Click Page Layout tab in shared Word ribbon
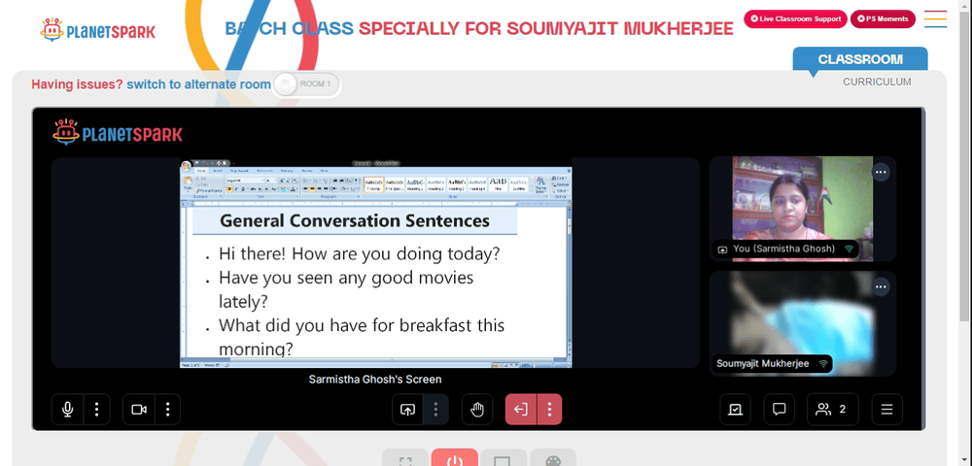This screenshot has width=972, height=466. click(x=239, y=170)
